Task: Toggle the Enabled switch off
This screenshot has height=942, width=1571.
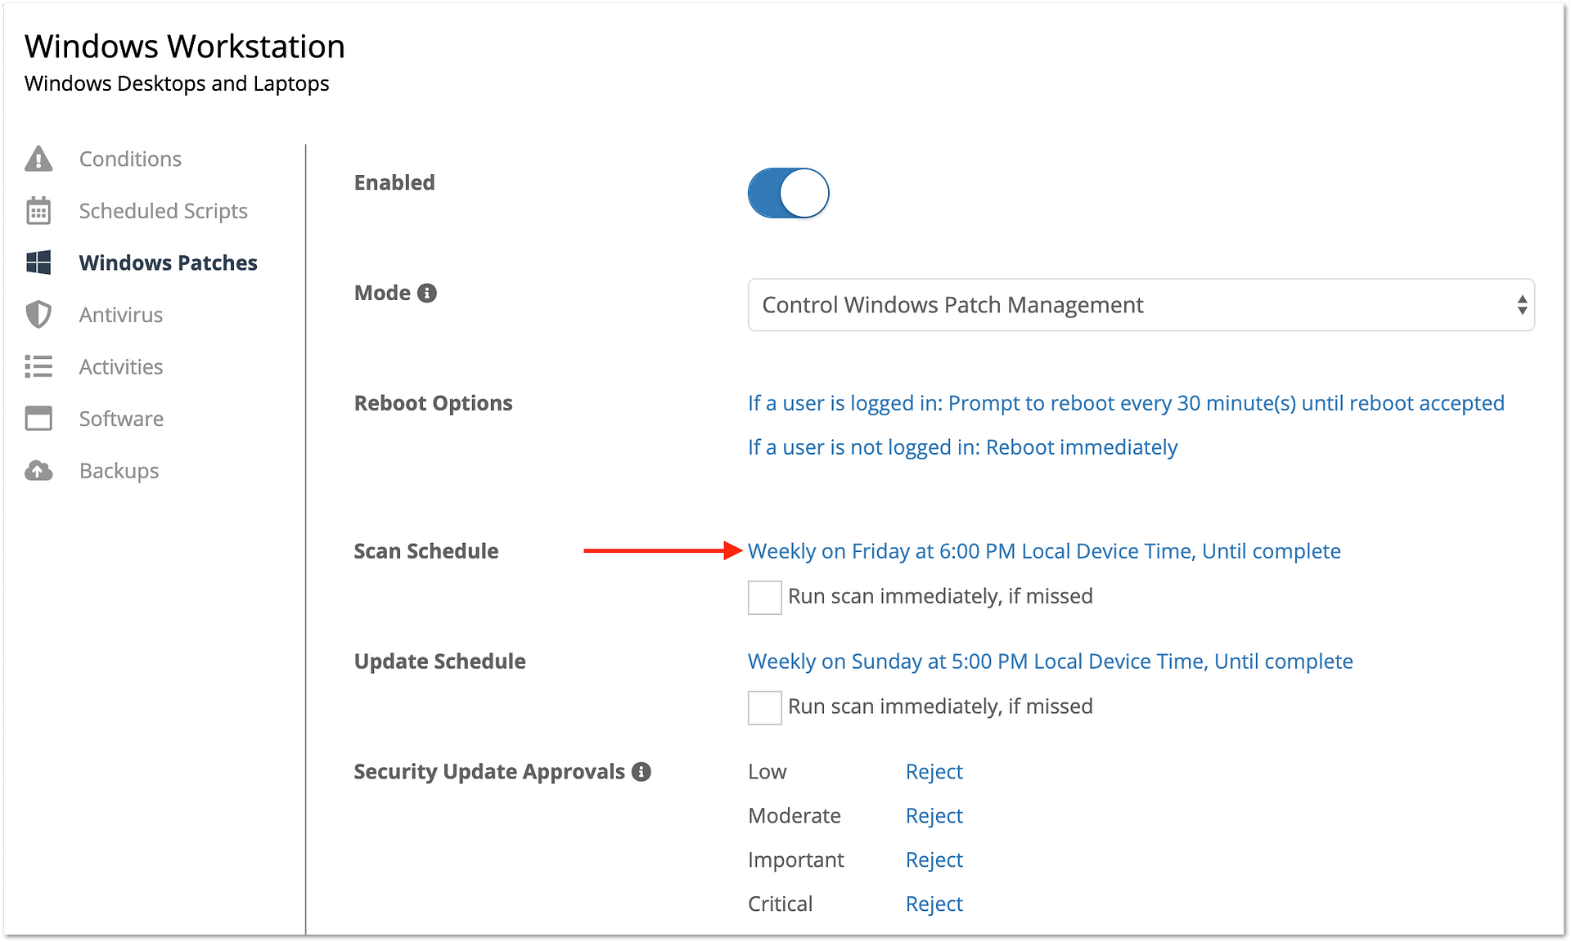Action: (788, 193)
